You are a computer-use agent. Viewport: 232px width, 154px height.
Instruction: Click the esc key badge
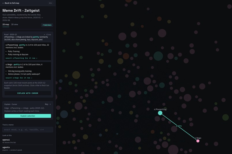(50, 3)
